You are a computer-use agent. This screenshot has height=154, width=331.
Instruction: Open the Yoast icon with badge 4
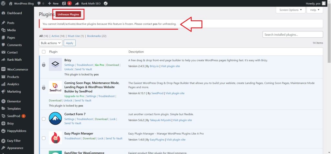coord(67,3)
